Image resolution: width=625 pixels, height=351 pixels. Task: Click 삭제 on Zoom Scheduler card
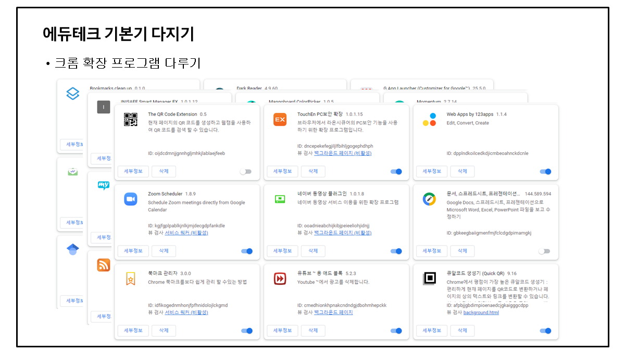point(164,251)
